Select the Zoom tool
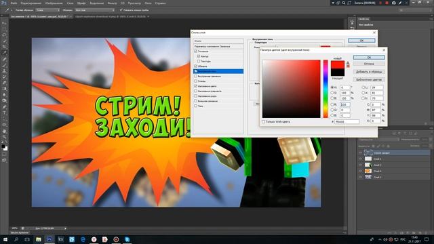The height and width of the screenshot is (244, 434). [4, 137]
